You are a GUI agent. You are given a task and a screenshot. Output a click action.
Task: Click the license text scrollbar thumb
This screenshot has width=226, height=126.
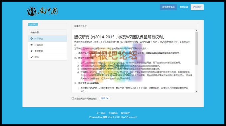(197, 48)
